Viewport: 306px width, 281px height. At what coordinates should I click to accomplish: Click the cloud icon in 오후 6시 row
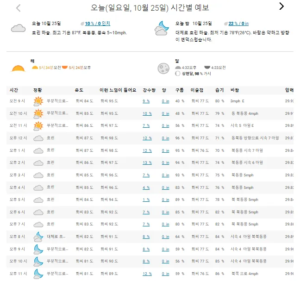38,212
